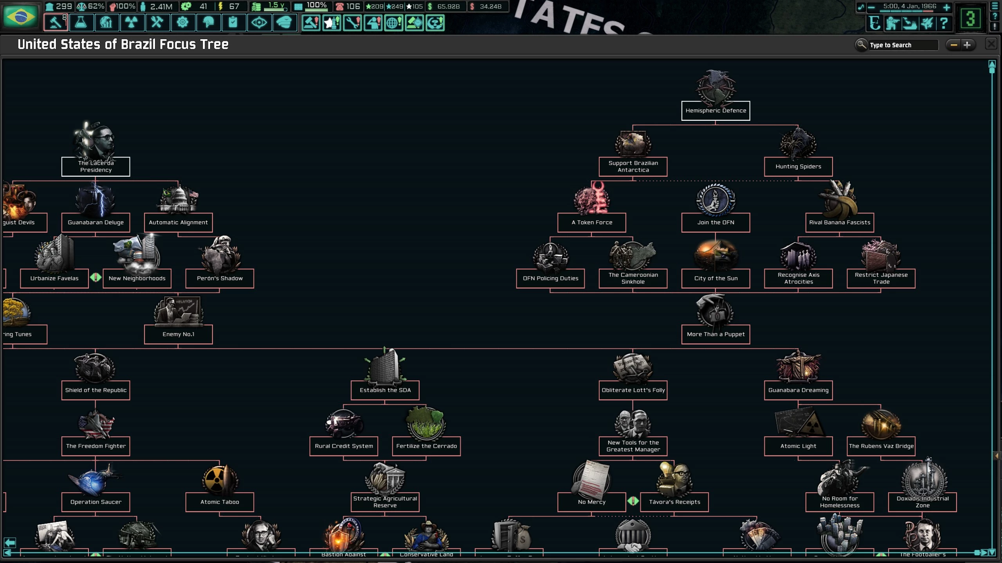The image size is (1002, 563).
Task: Click the exclamation alerts icon at far right
Action: 995,26
